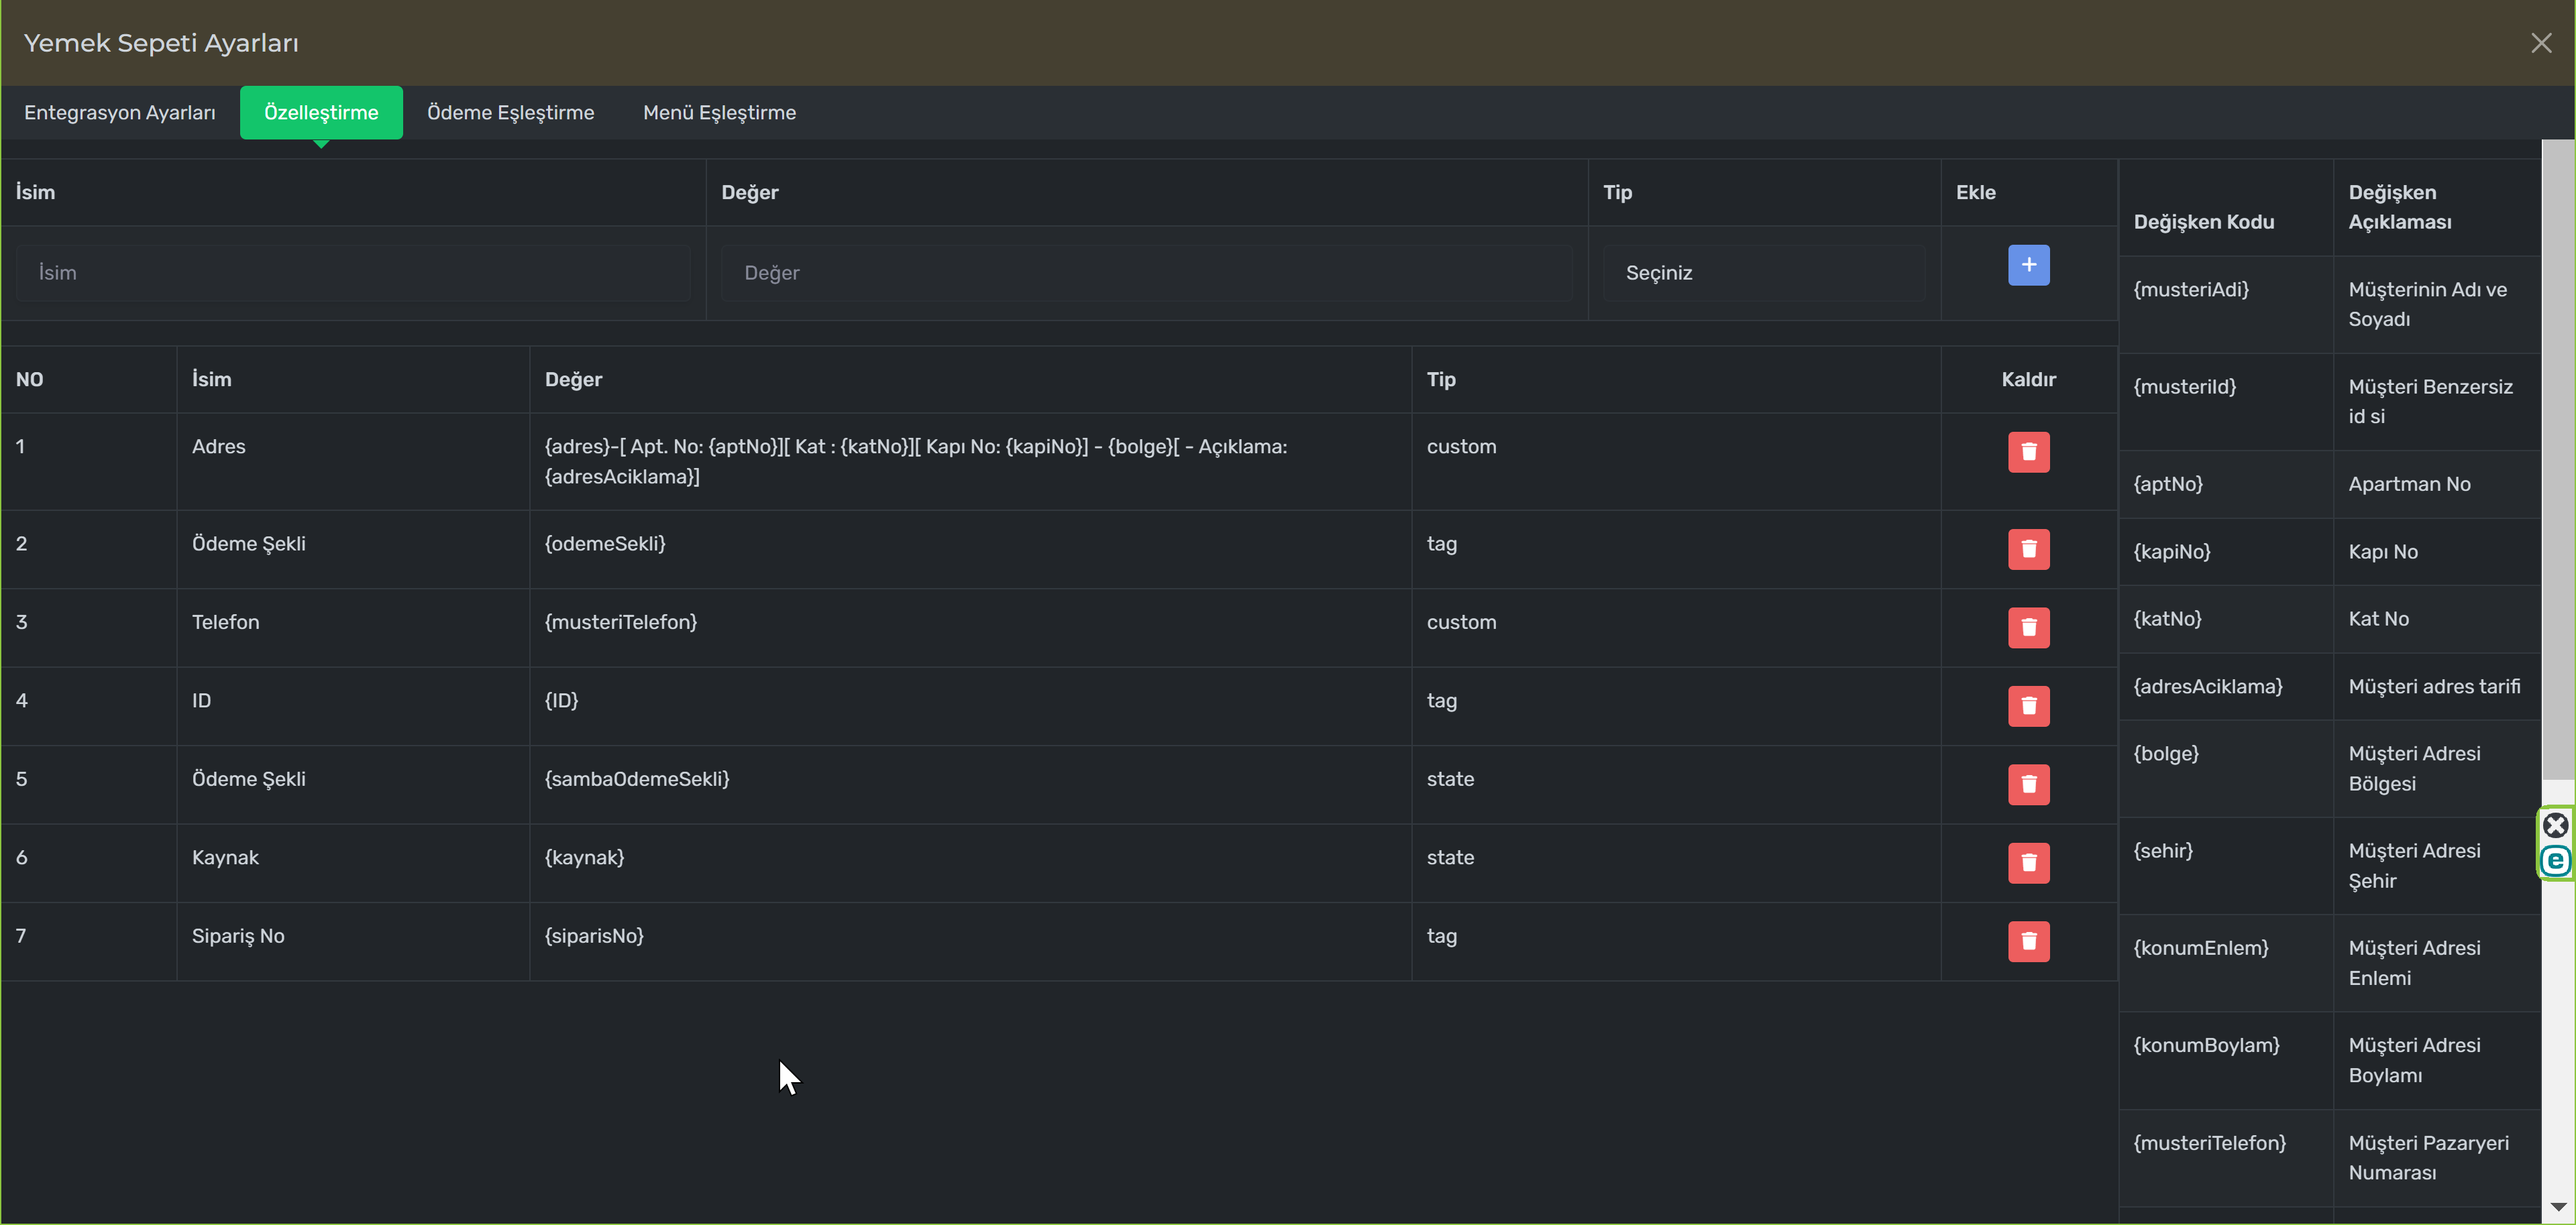Viewport: 2576px width, 1225px height.
Task: Add new entry with the plus button
Action: [2028, 265]
